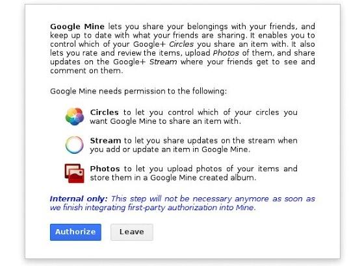Click the italic word Photos in the intro paragraph
362x266 pixels.
click(x=226, y=53)
